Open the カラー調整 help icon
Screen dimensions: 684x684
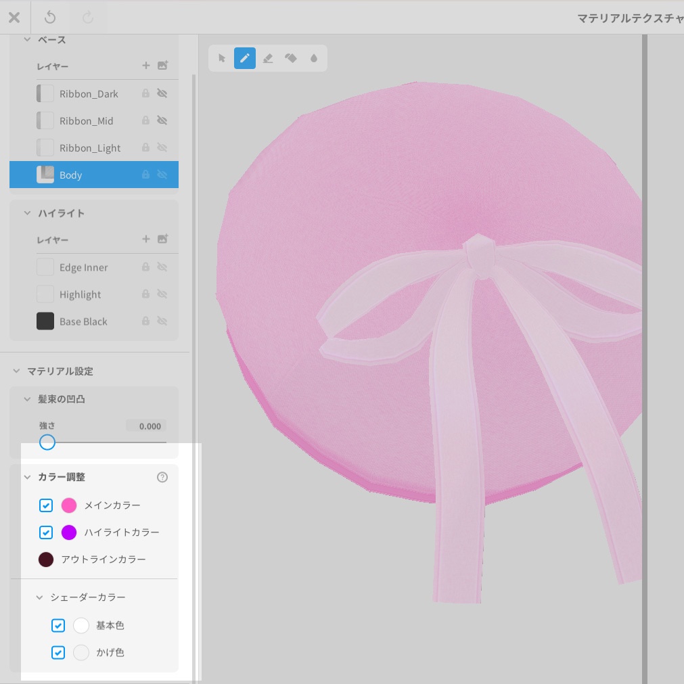(x=162, y=477)
